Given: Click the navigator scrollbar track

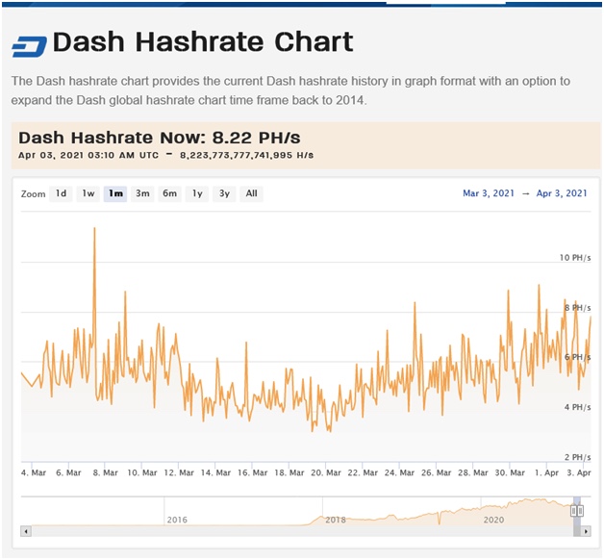Looking at the screenshot, I should tap(289, 530).
